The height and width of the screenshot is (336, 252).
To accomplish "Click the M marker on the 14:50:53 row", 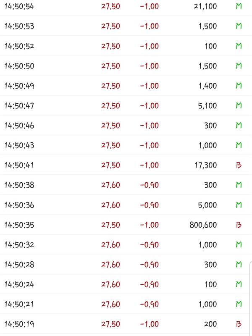I will pos(239,26).
